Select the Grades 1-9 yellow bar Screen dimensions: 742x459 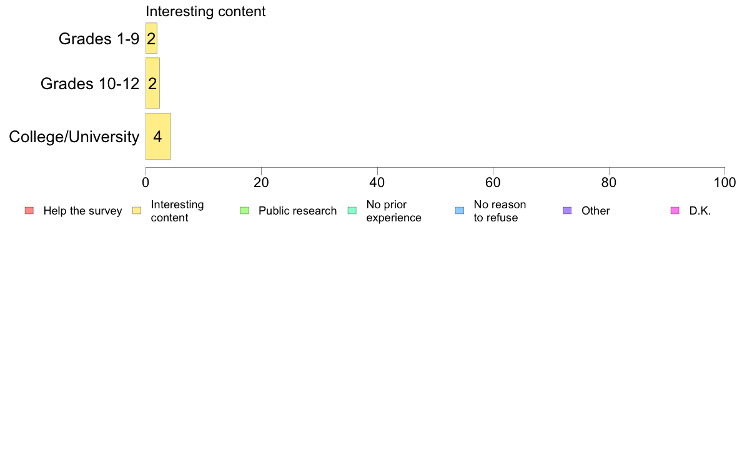151,38
